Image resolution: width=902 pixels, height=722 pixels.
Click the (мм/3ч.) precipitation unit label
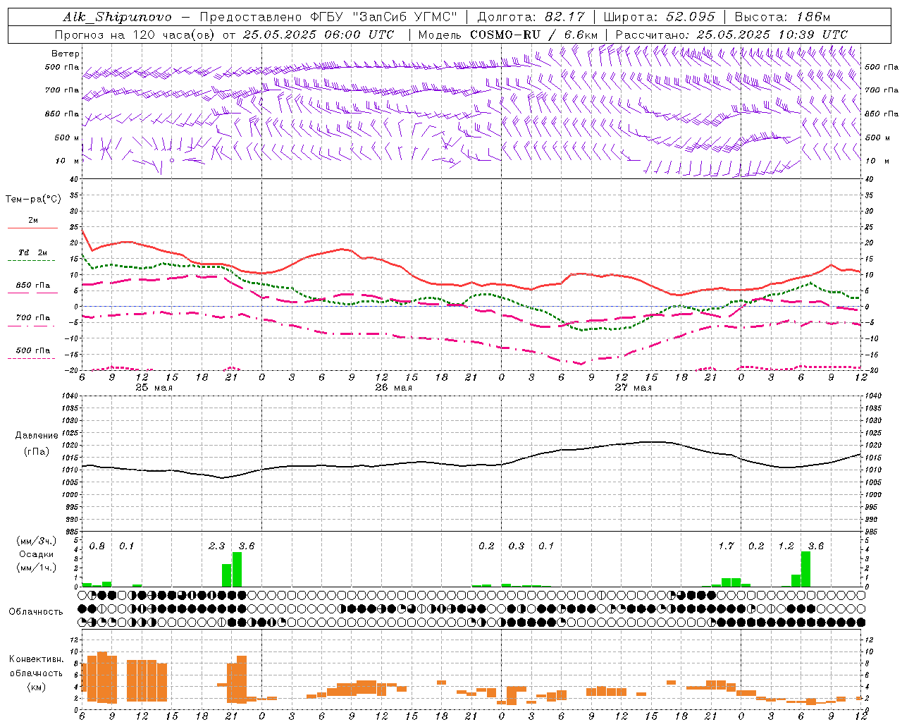37,541
